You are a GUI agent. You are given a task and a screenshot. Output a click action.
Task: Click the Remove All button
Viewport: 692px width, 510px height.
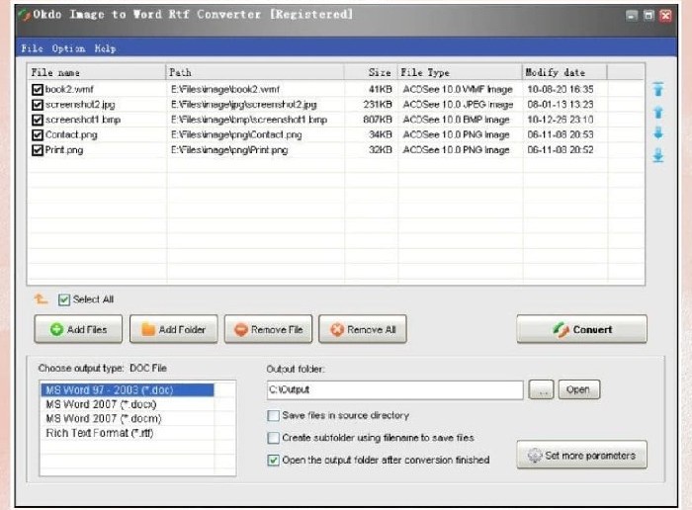363,329
